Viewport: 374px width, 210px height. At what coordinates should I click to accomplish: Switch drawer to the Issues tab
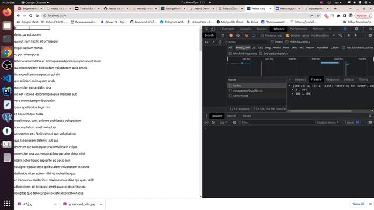click(247, 116)
